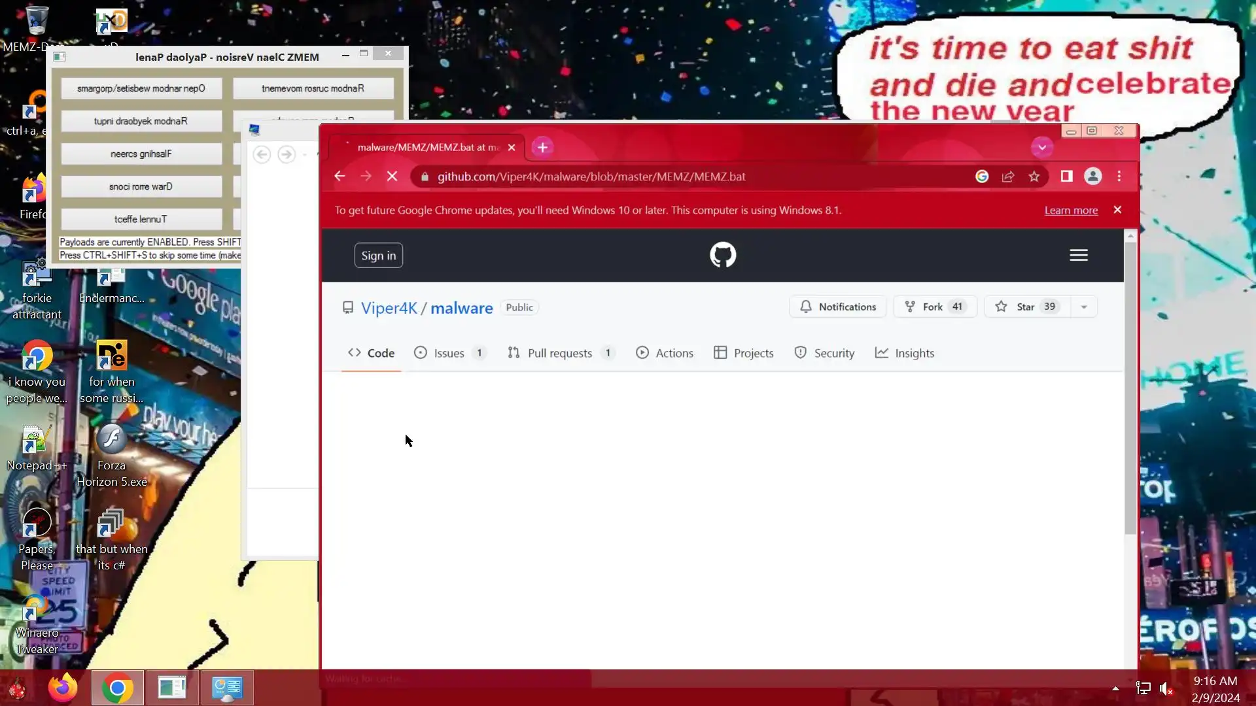The width and height of the screenshot is (1256, 706).
Task: Open a new tab with plus button
Action: pyautogui.click(x=542, y=148)
